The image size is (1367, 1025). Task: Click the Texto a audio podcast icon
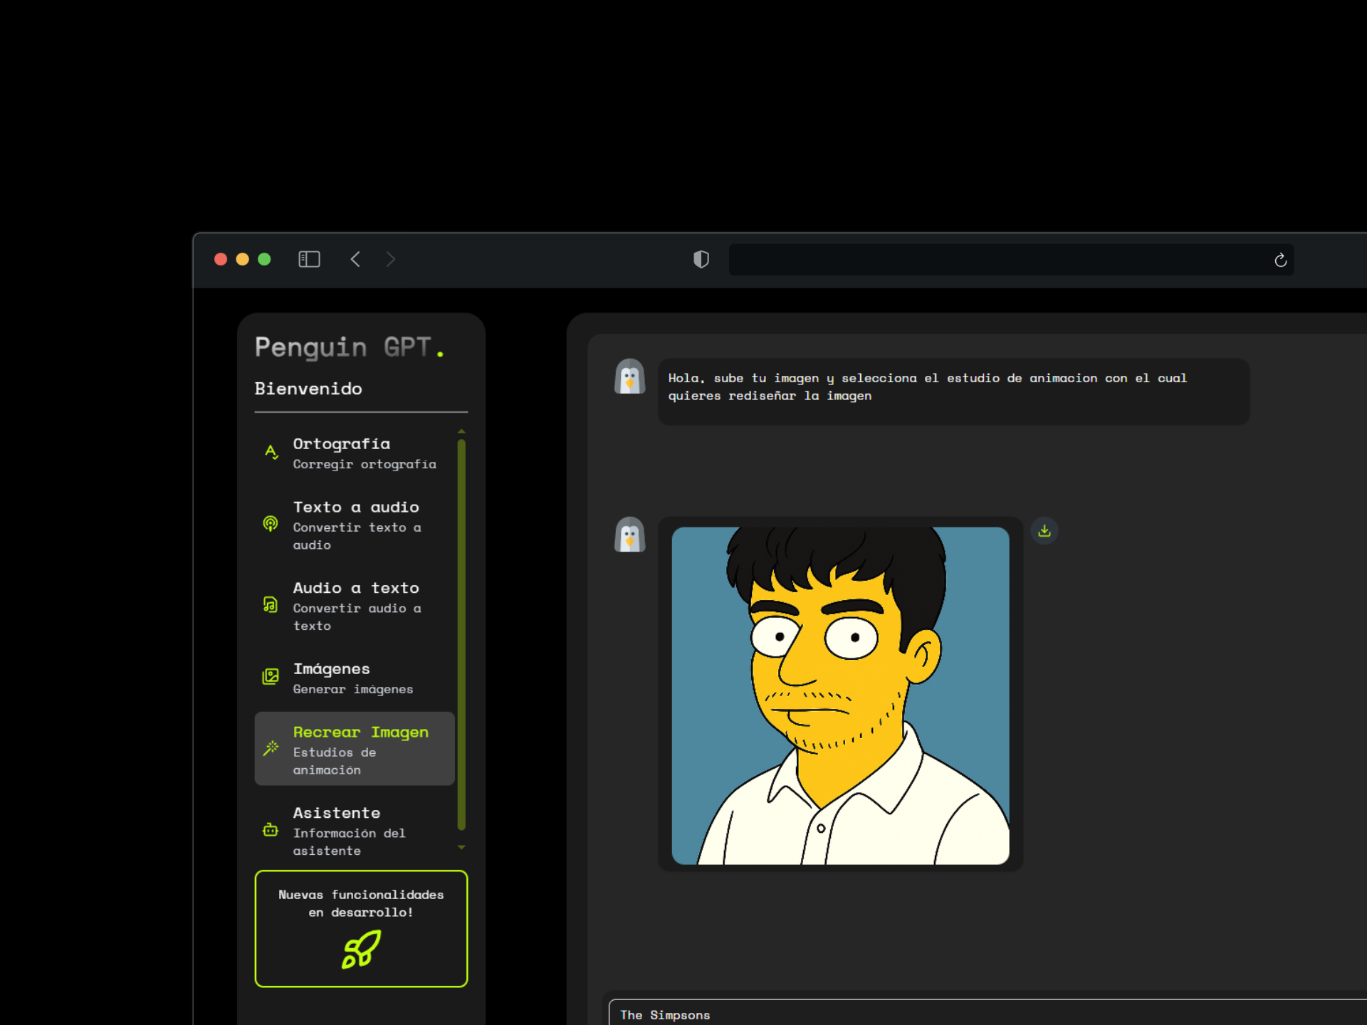click(271, 524)
